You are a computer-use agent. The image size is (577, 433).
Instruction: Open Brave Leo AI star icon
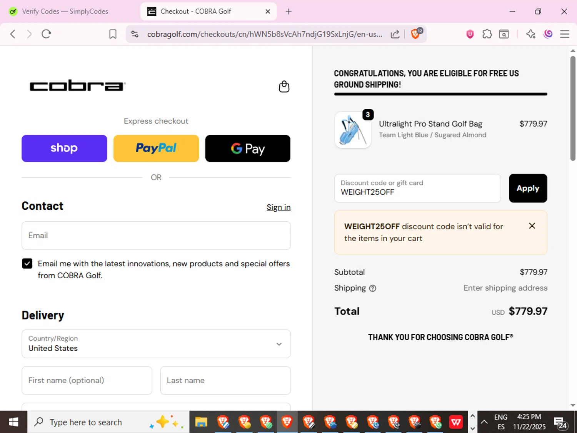coord(531,34)
